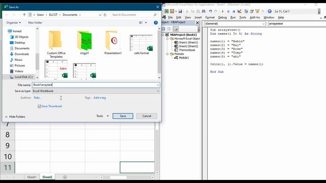326x183 pixels.
Task: Click the blue Help icon in VBA toolbar
Action: pos(269,11)
